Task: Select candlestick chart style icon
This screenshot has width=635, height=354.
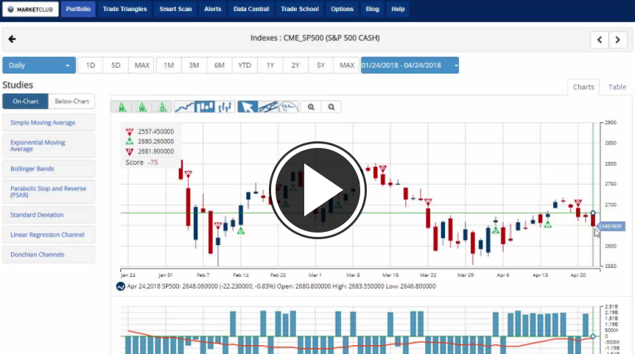Action: point(204,107)
